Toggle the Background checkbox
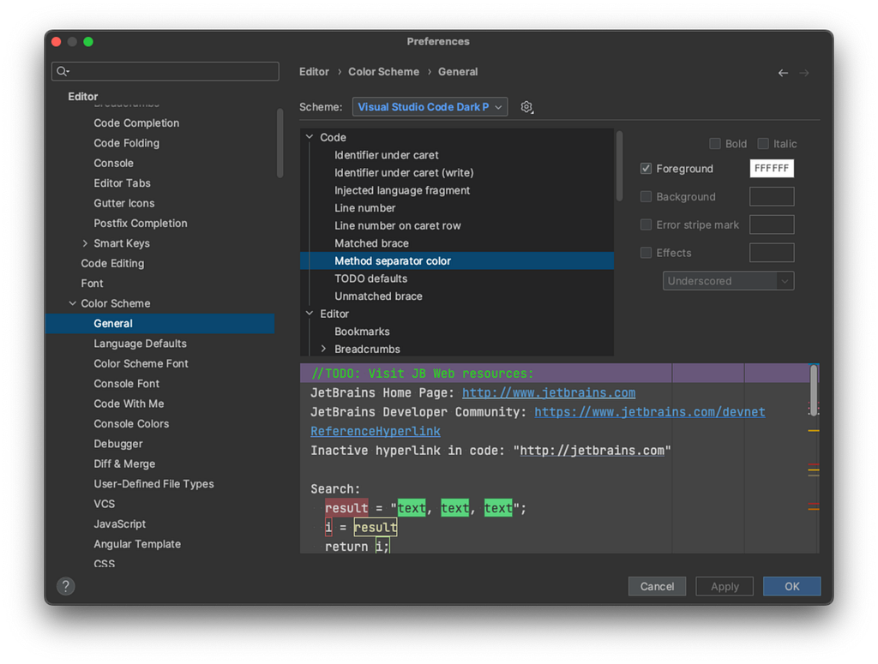The height and width of the screenshot is (664, 878). coord(646,196)
